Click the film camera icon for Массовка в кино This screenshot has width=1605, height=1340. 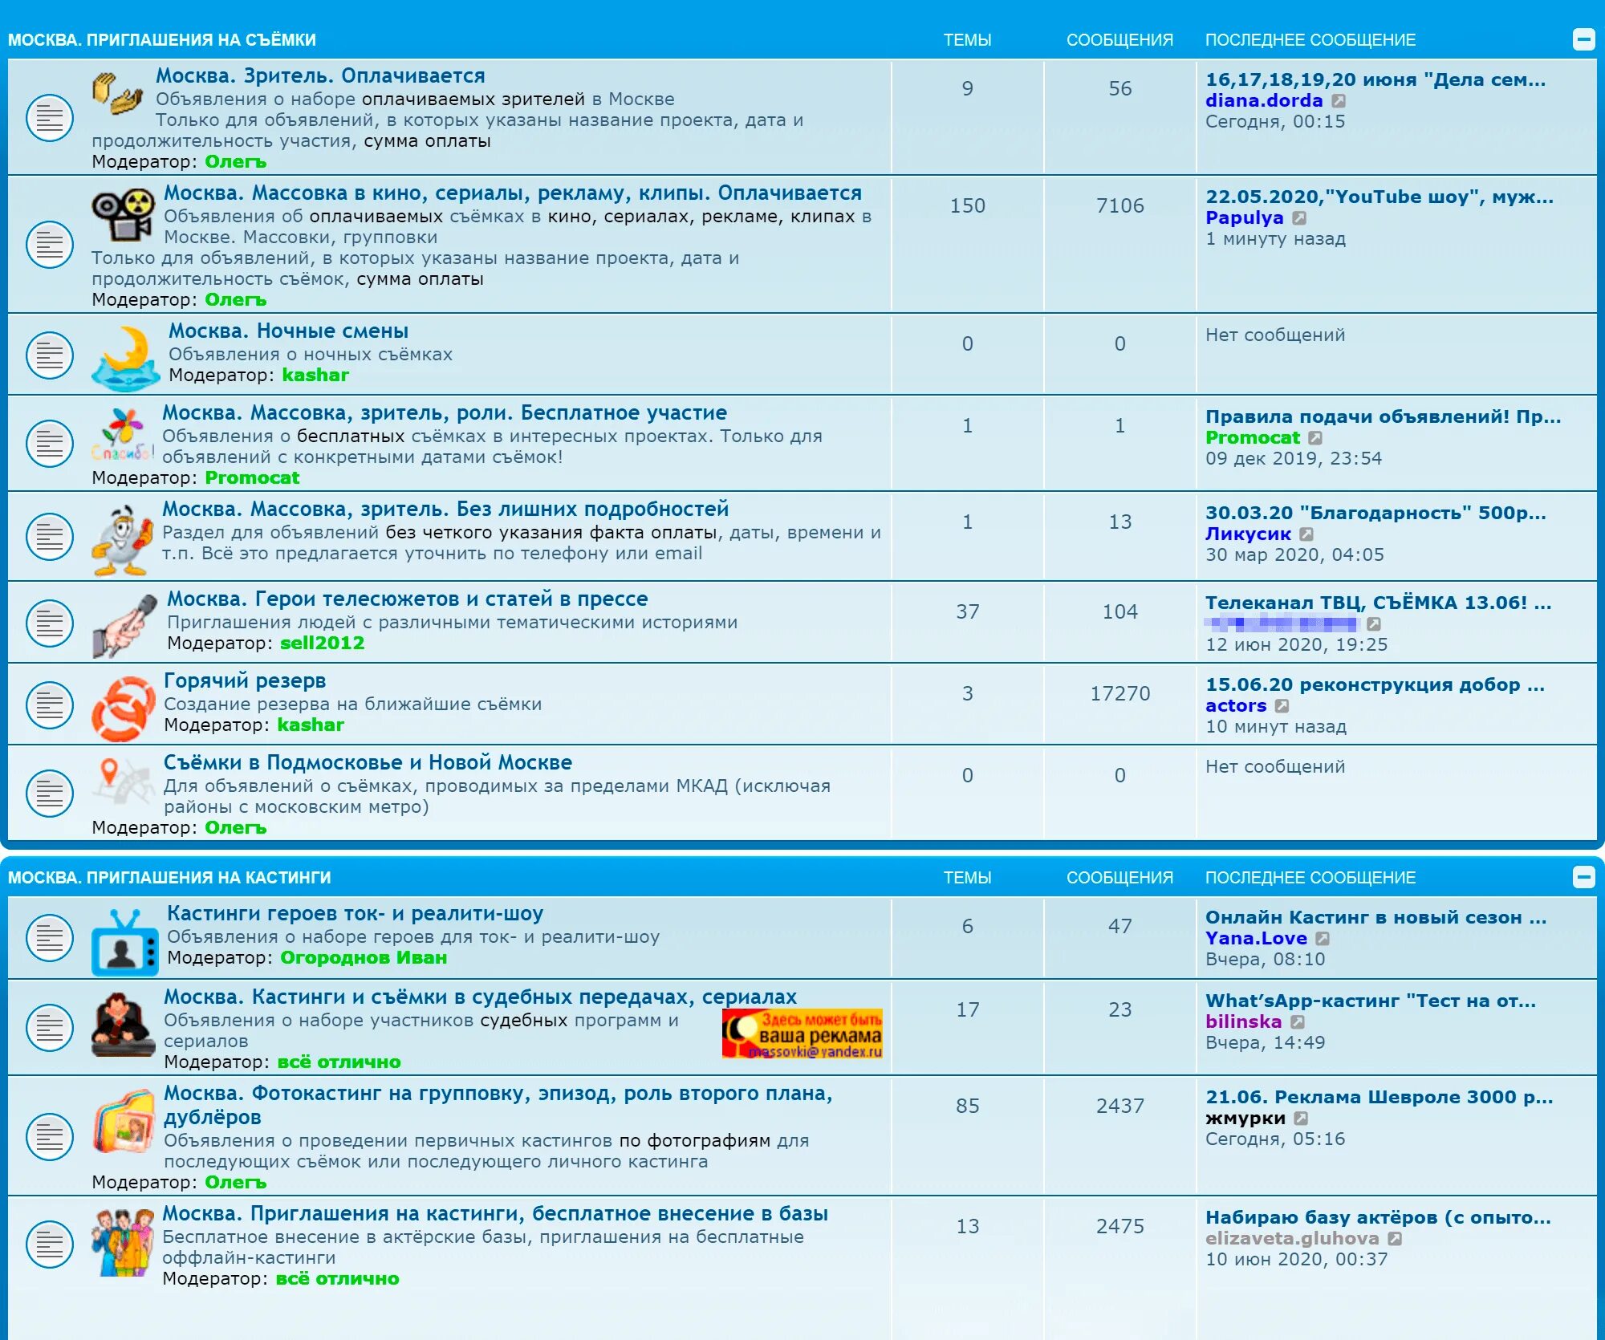122,215
